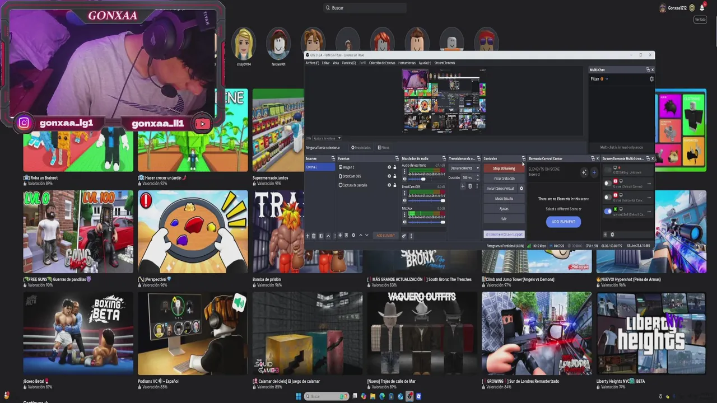The height and width of the screenshot is (403, 717).
Task: Delete the selected scene using the Escenas trash icon
Action: click(314, 236)
